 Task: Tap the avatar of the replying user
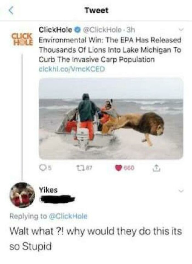click(x=21, y=193)
